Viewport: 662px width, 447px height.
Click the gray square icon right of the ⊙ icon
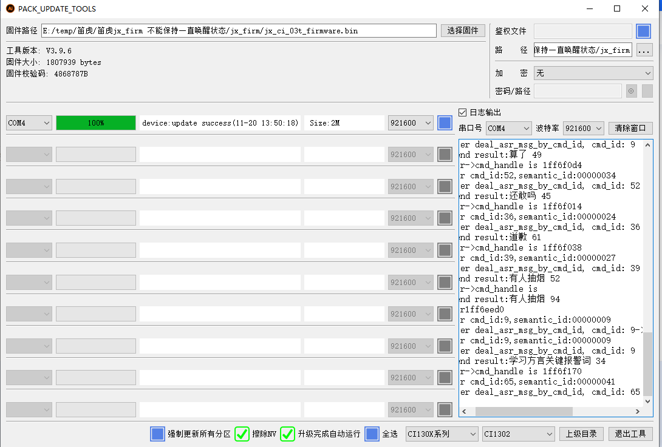pyautogui.click(x=647, y=90)
